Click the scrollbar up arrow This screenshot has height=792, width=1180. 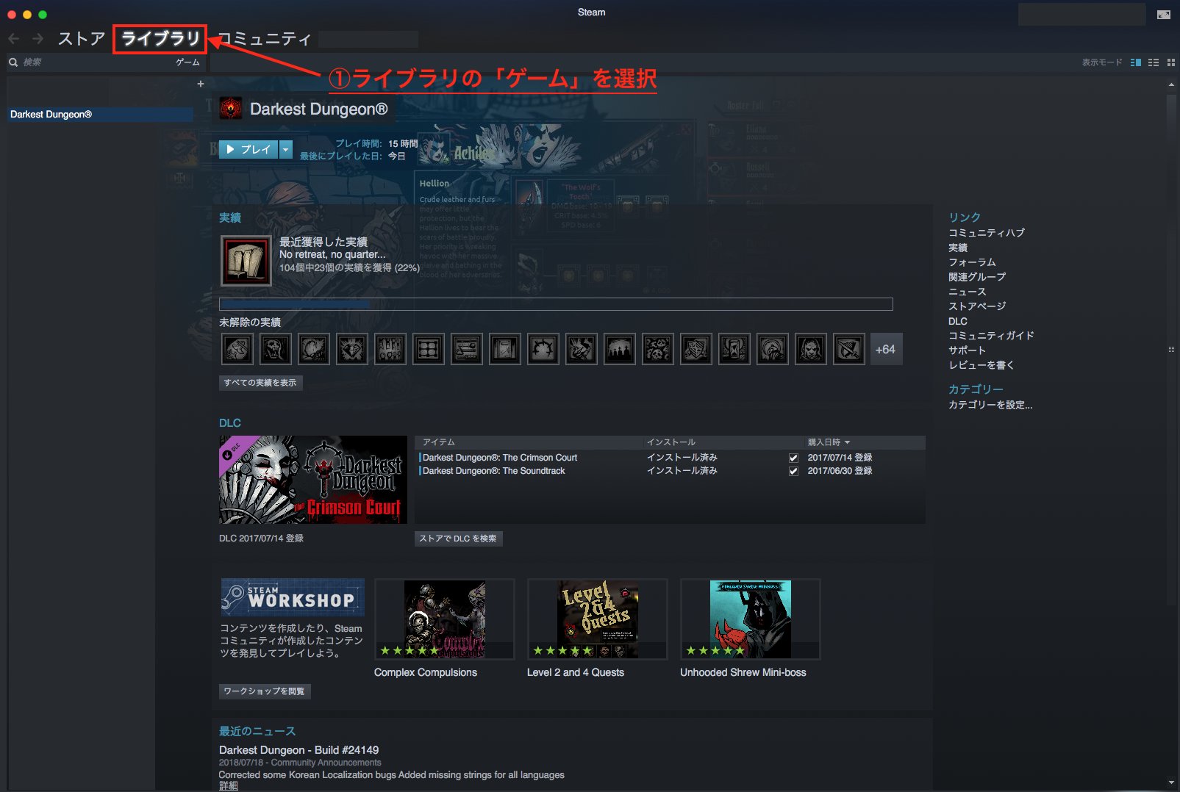pyautogui.click(x=1171, y=85)
